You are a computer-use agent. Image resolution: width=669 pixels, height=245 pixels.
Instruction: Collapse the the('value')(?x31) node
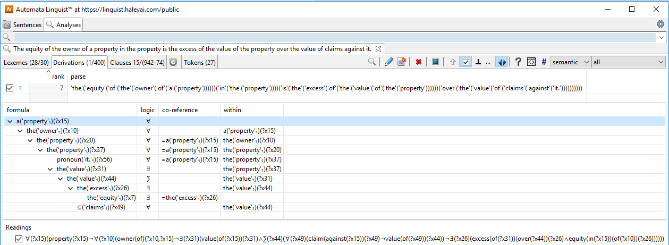[50, 169]
